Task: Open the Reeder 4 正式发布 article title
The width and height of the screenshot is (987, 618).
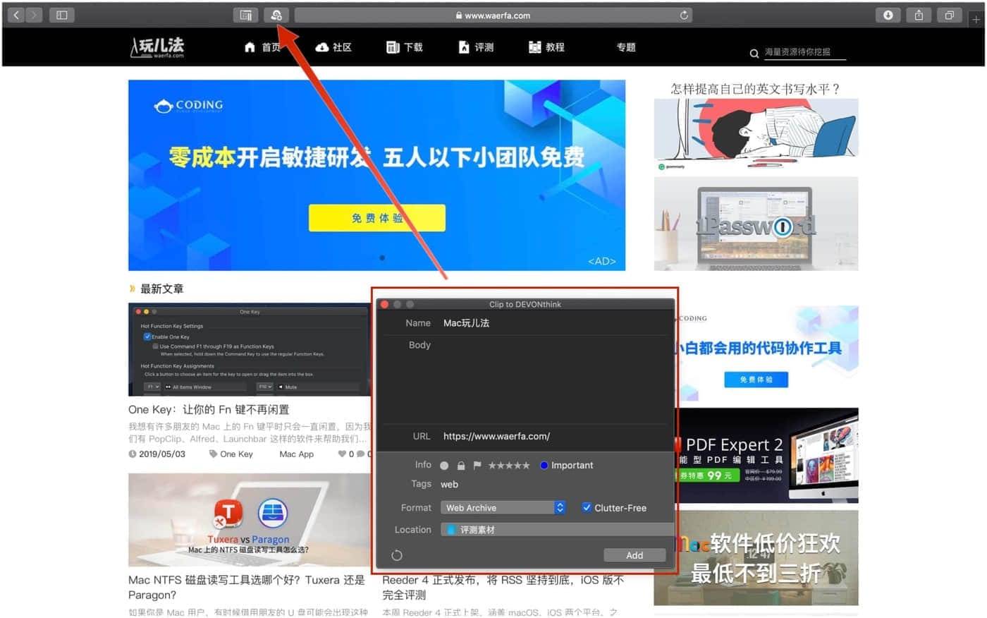Action: click(x=503, y=587)
